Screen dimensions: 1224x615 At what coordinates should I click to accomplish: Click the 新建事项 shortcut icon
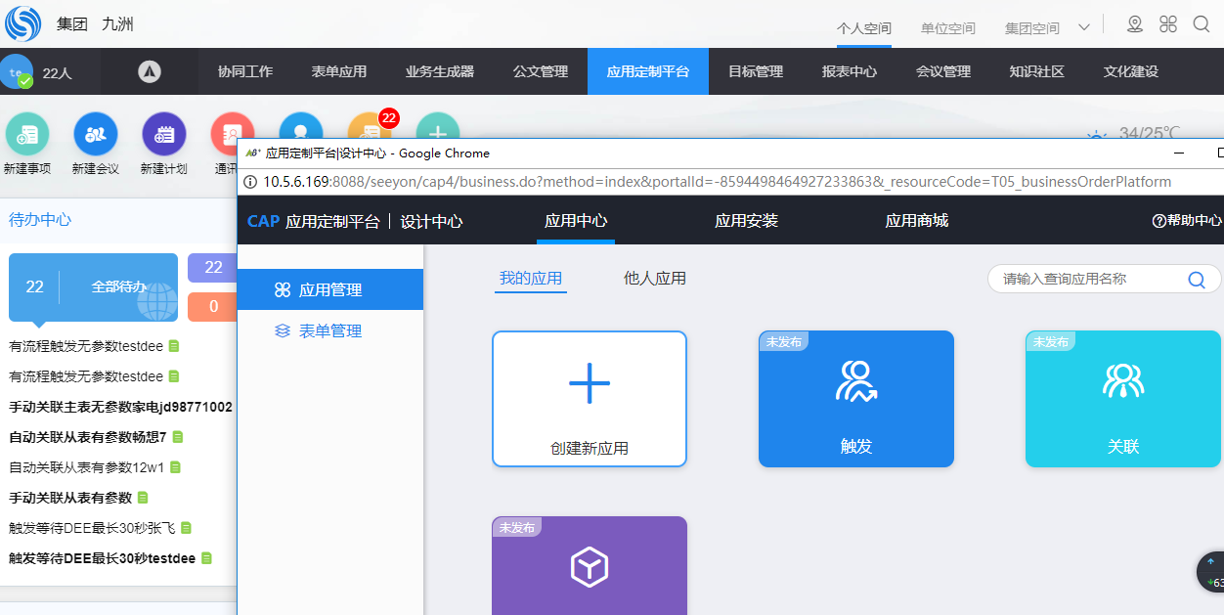click(27, 135)
